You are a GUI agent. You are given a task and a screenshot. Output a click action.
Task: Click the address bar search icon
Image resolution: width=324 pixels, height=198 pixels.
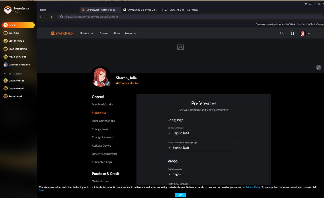click(61, 17)
